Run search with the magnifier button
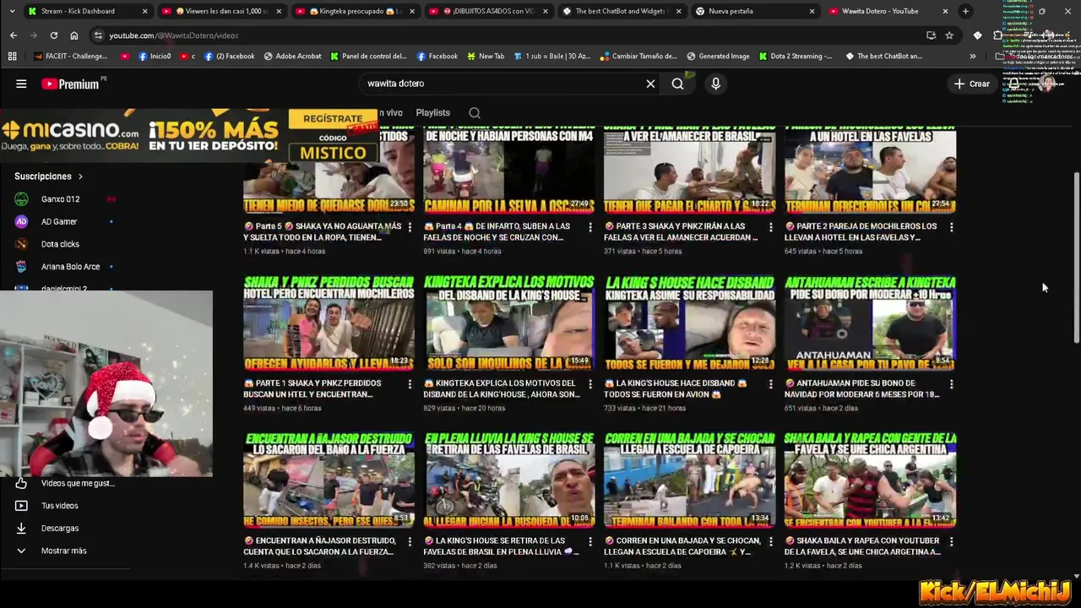Viewport: 1081px width, 608px height. pos(677,84)
